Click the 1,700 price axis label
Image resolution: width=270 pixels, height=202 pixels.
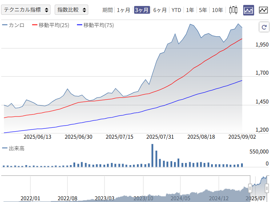pyautogui.click(x=262, y=73)
